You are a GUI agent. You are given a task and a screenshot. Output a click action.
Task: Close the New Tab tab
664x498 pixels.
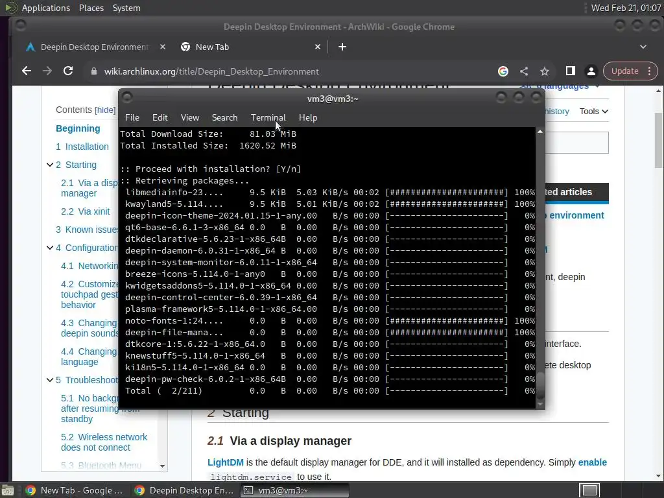tap(318, 47)
